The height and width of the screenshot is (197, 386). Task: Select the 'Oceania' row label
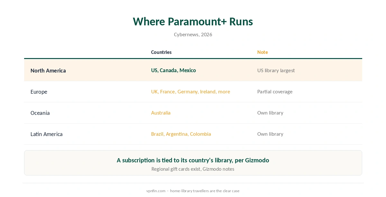click(x=40, y=113)
